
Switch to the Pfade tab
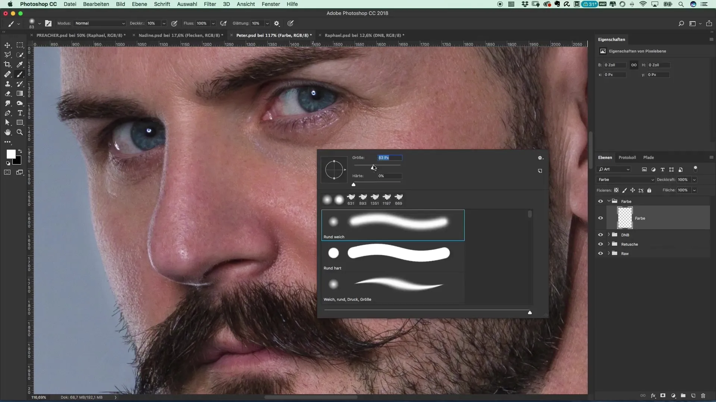tap(649, 157)
